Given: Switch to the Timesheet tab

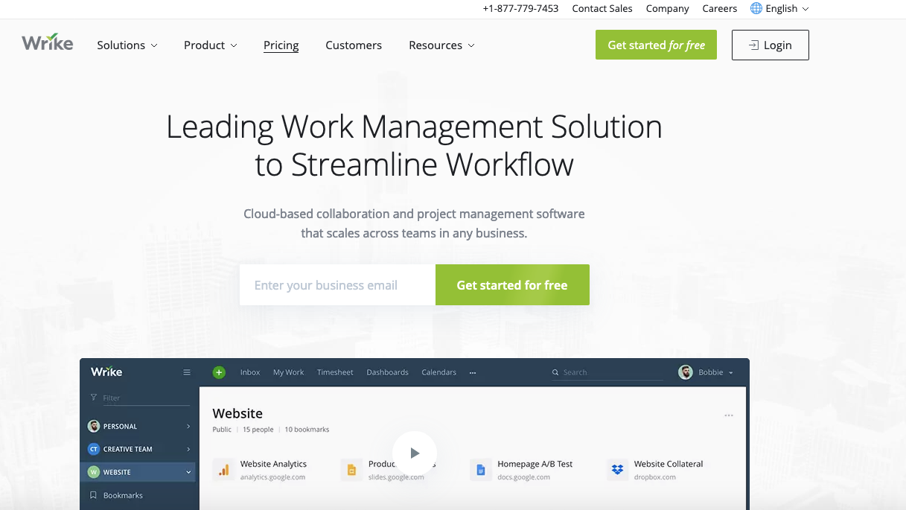Looking at the screenshot, I should click(x=335, y=372).
